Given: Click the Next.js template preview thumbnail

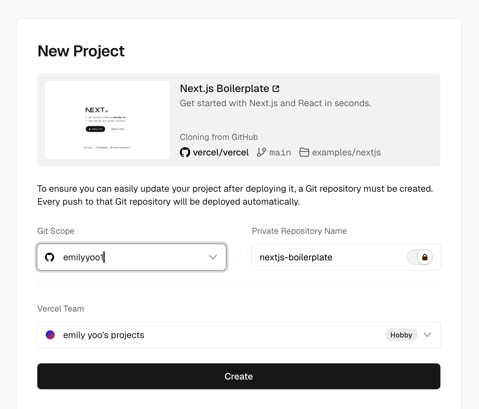Looking at the screenshot, I should 107,120.
